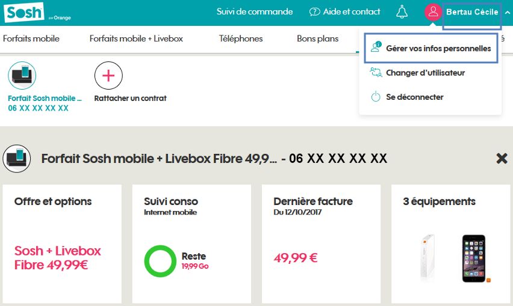The height and width of the screenshot is (306, 513).
Task: Select the Forfait Sosh mobile contract icon
Action: coord(22,75)
